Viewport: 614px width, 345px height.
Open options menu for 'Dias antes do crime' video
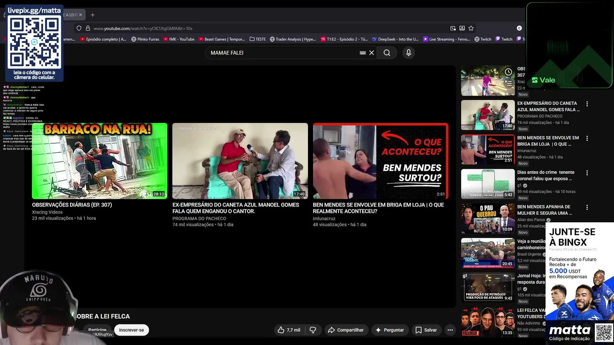pyautogui.click(x=587, y=172)
